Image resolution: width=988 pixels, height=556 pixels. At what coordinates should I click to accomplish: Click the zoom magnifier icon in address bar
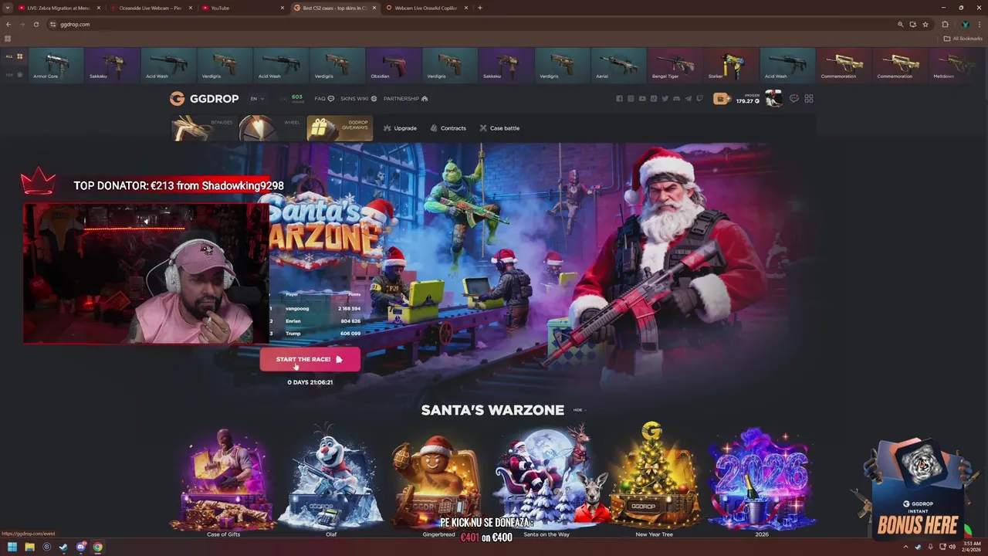click(900, 24)
